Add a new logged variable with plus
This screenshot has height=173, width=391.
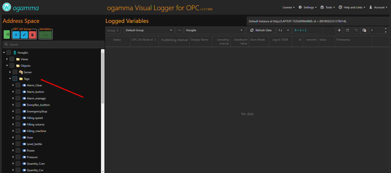tap(339, 30)
